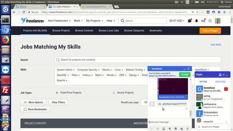Screen dimensions: 233x131
Task: Expand Hire Freelancers dropdown menu
Action: click(x=59, y=21)
